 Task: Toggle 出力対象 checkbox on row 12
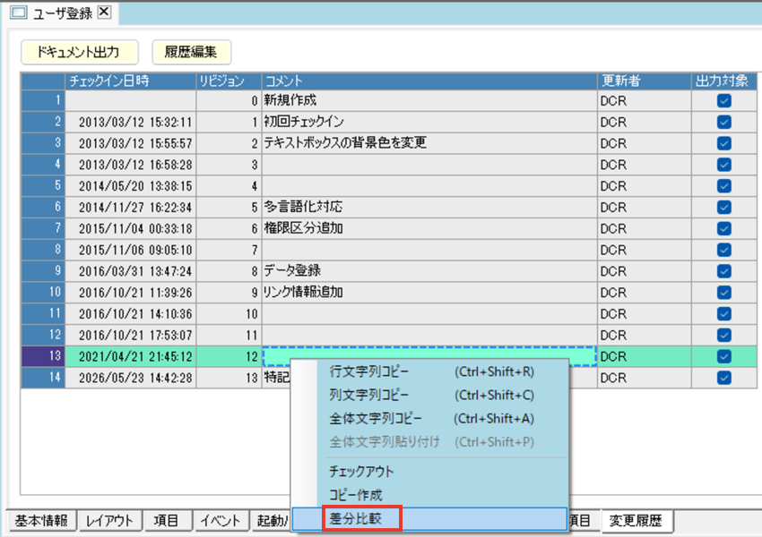point(723,336)
